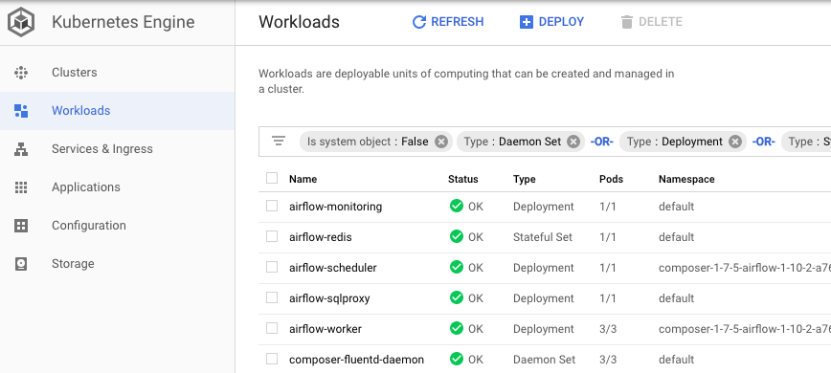This screenshot has height=373, width=831.
Task: Open the Storage section
Action: coord(117,263)
